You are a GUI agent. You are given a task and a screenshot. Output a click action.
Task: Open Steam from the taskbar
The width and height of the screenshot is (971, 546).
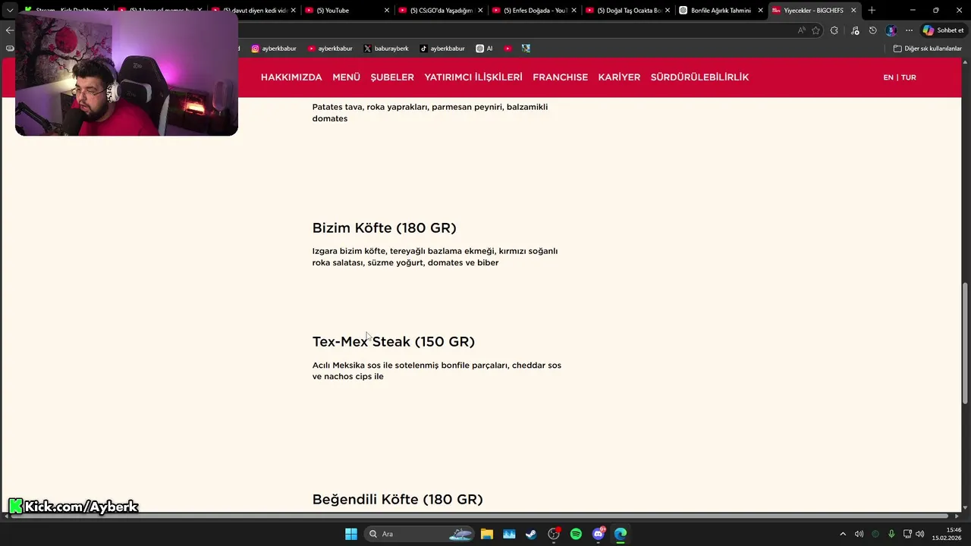pos(531,534)
